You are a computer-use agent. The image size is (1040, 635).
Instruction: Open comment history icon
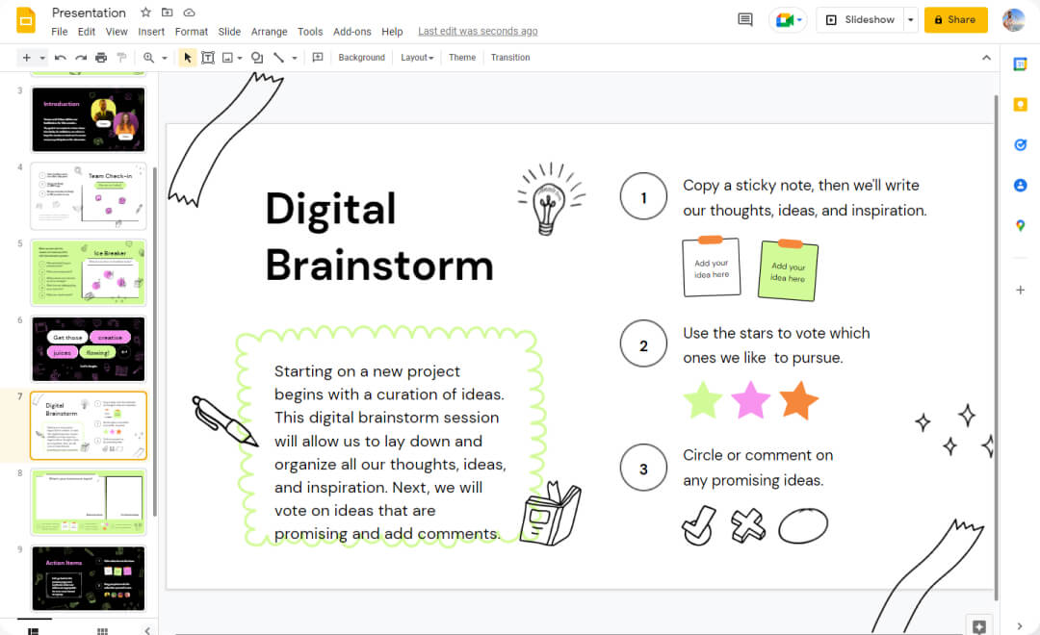[744, 19]
